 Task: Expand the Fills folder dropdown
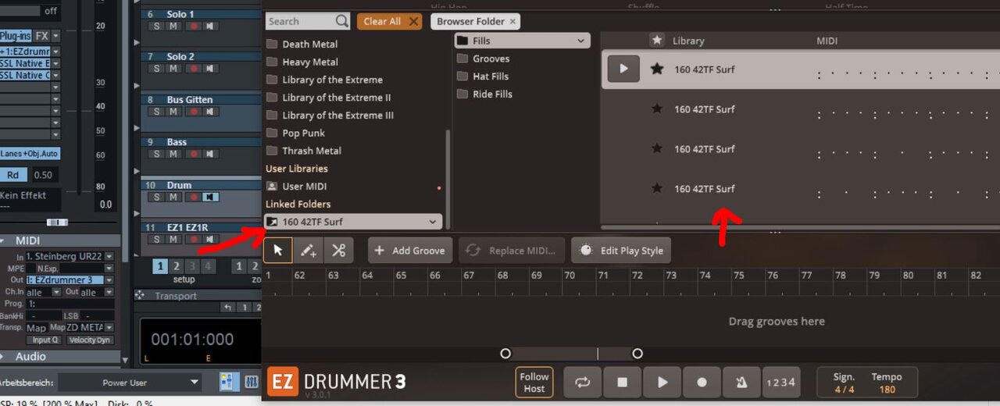(581, 41)
